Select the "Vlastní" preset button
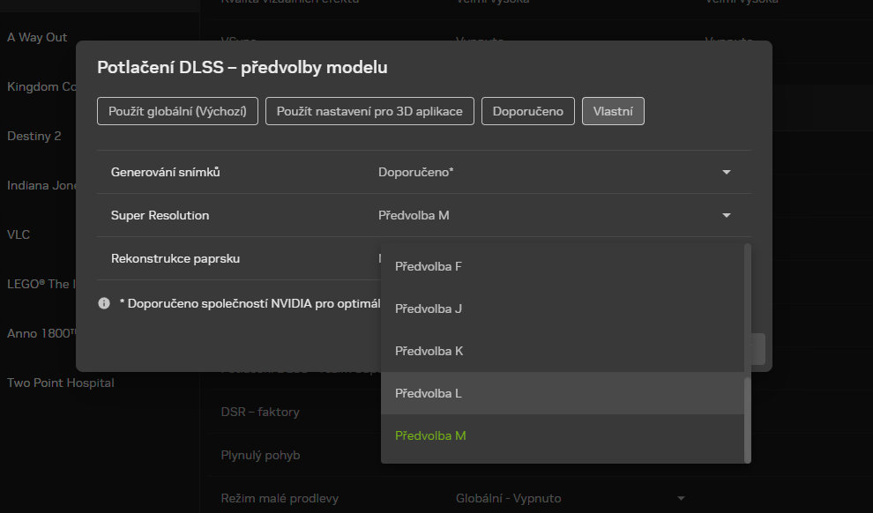This screenshot has width=873, height=513. click(x=613, y=110)
